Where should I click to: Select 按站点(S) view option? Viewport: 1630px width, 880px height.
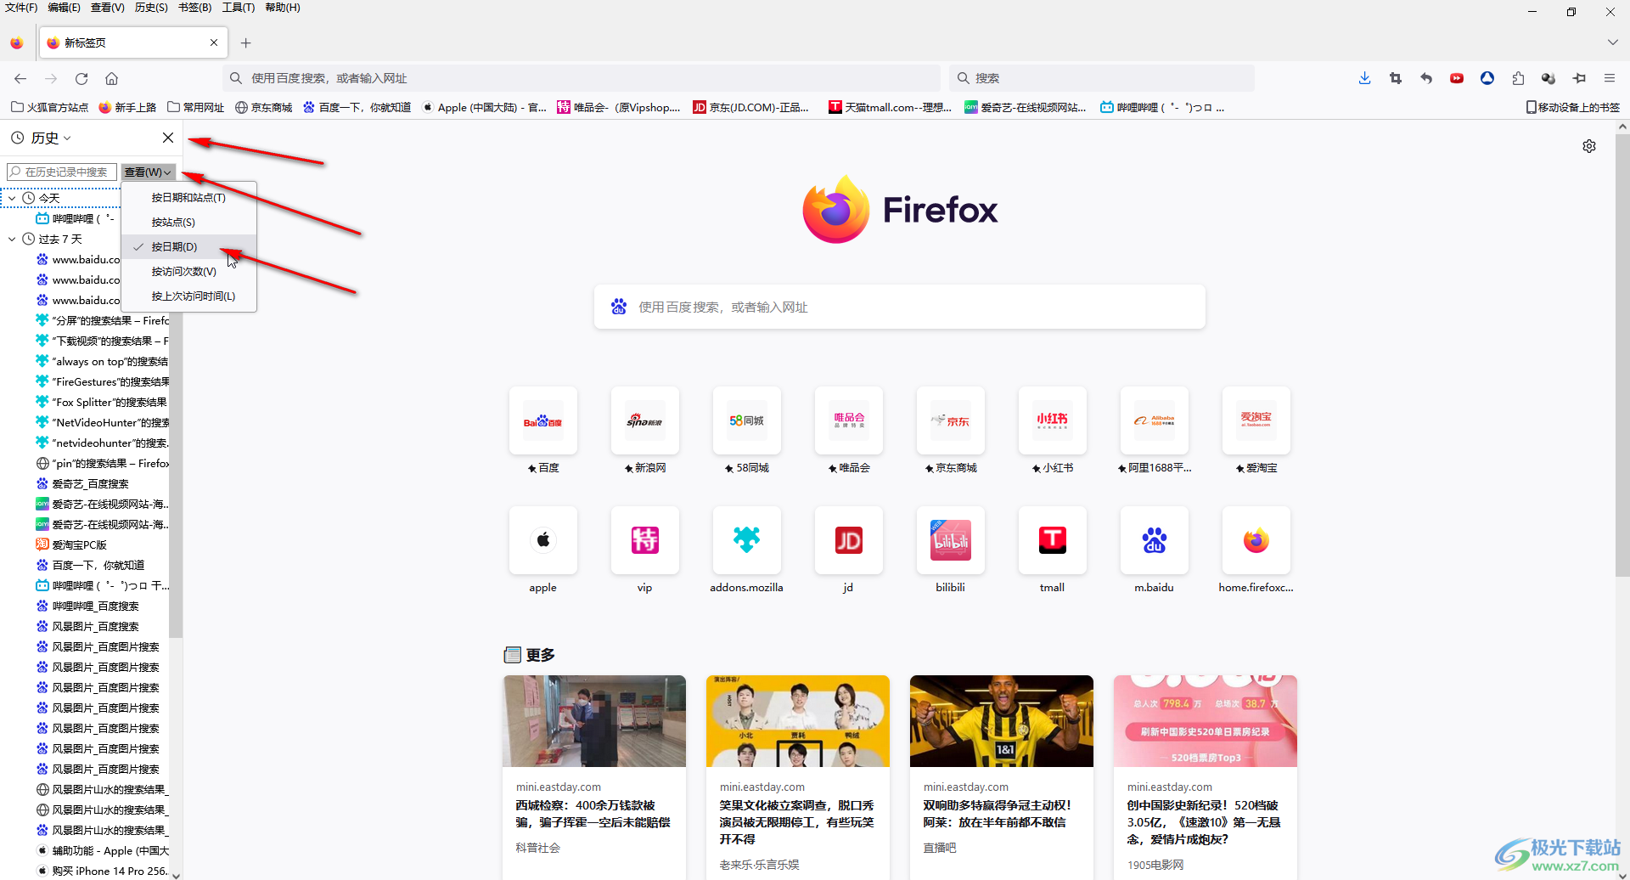[x=188, y=222]
